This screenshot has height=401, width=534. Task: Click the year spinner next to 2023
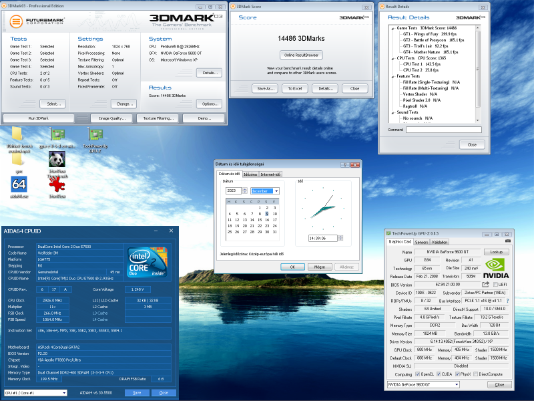[x=245, y=191]
